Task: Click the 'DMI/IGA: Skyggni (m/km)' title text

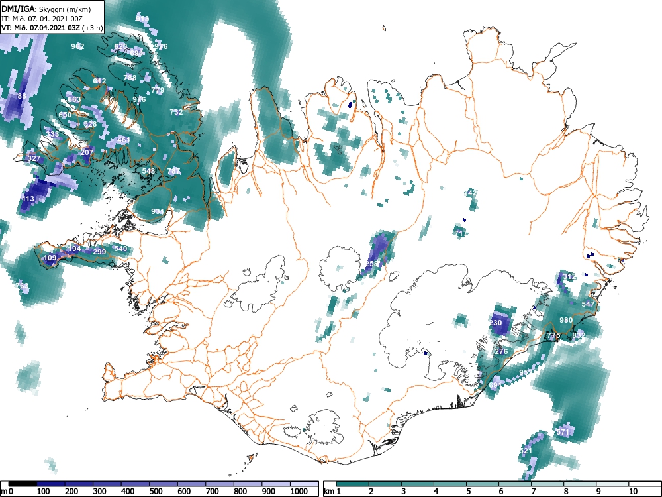Action: point(45,8)
